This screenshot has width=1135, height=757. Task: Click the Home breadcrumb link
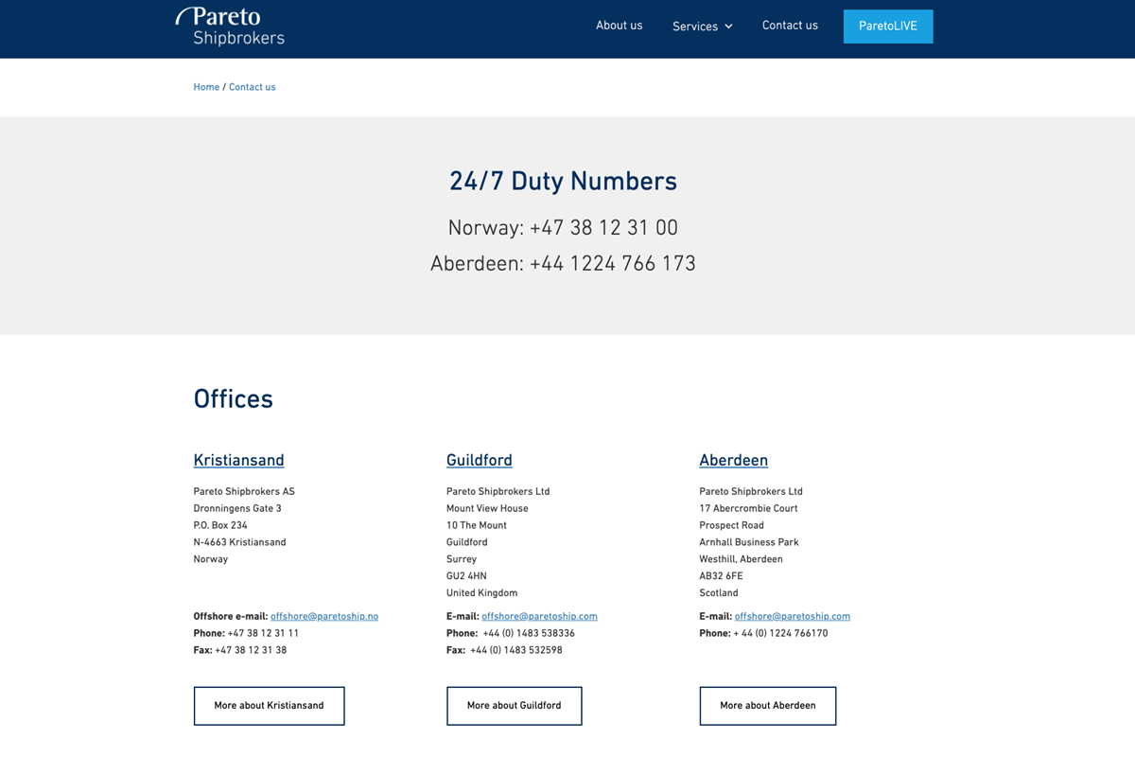pyautogui.click(x=206, y=87)
